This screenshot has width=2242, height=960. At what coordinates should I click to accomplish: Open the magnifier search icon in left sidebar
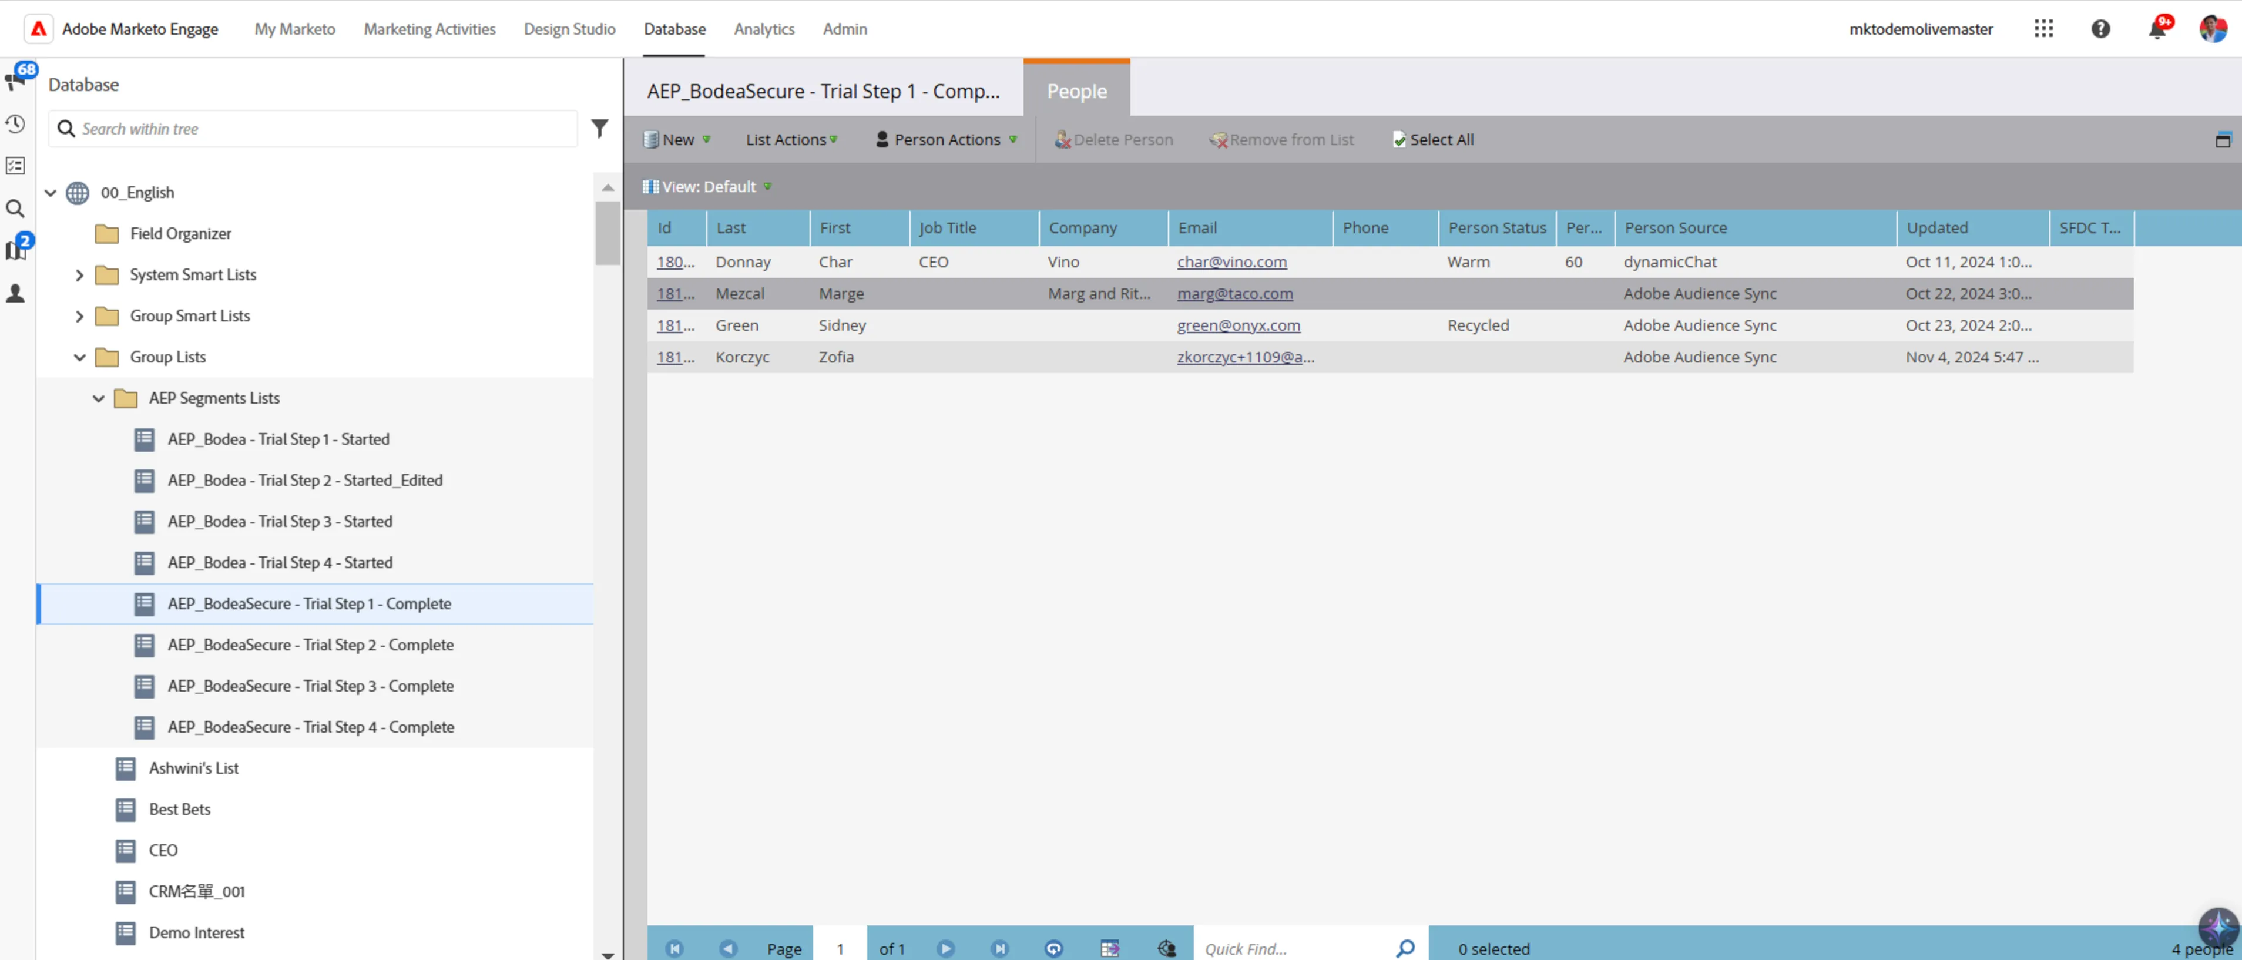(15, 208)
